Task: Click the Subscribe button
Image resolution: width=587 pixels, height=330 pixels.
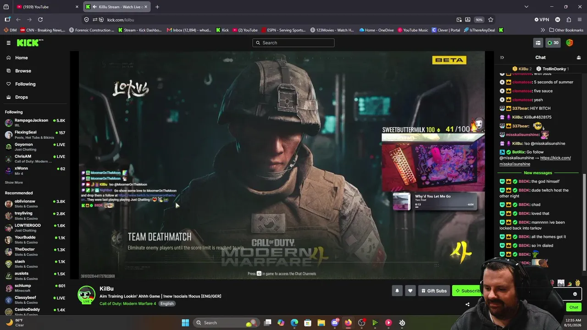Action: click(x=467, y=291)
